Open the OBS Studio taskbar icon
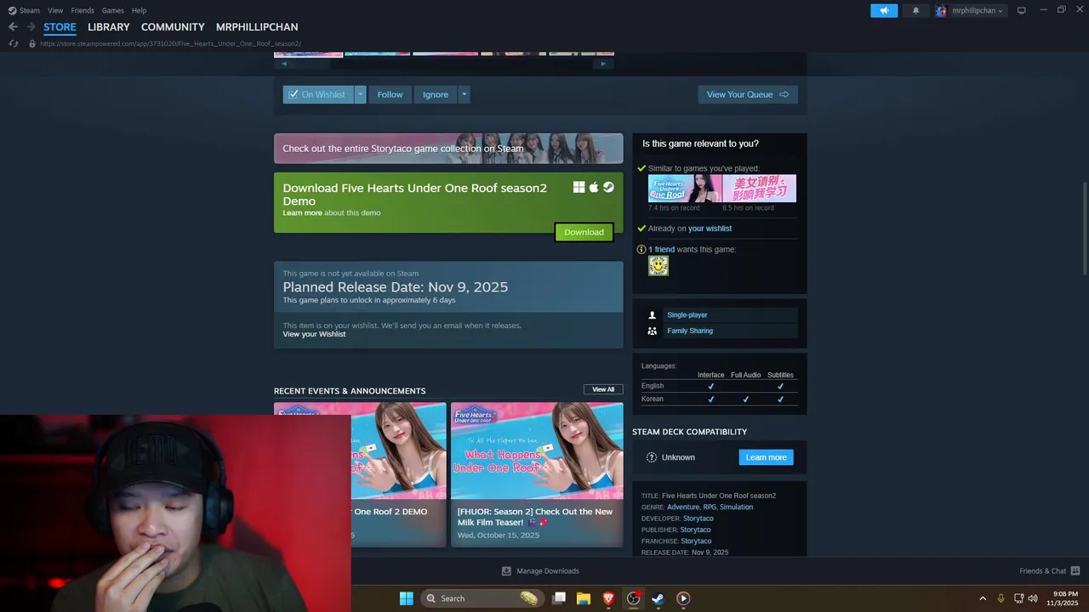 (x=633, y=598)
